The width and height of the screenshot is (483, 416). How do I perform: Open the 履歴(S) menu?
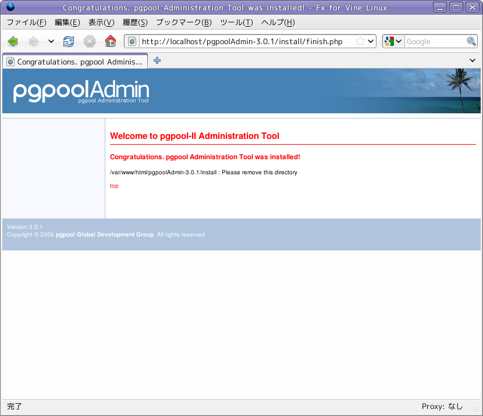pyautogui.click(x=135, y=23)
